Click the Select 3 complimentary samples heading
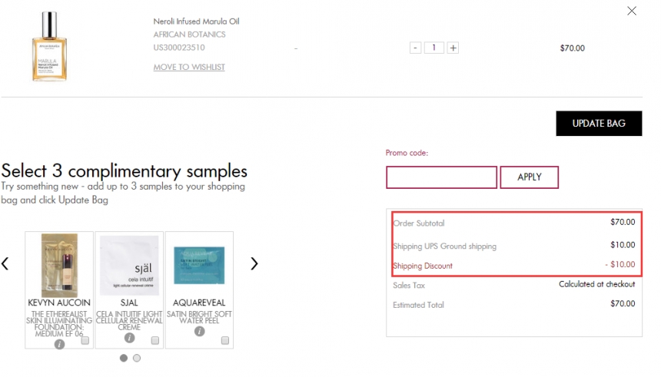This screenshot has width=661, height=377. 125,171
